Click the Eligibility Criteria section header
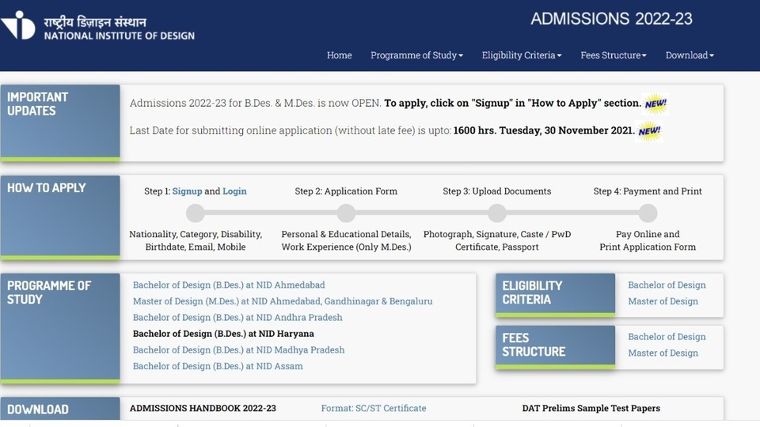This screenshot has width=760, height=427. (556, 295)
